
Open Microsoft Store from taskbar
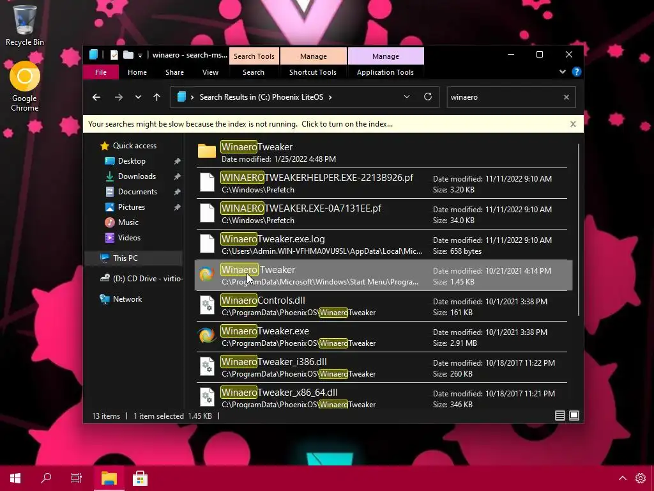140,478
